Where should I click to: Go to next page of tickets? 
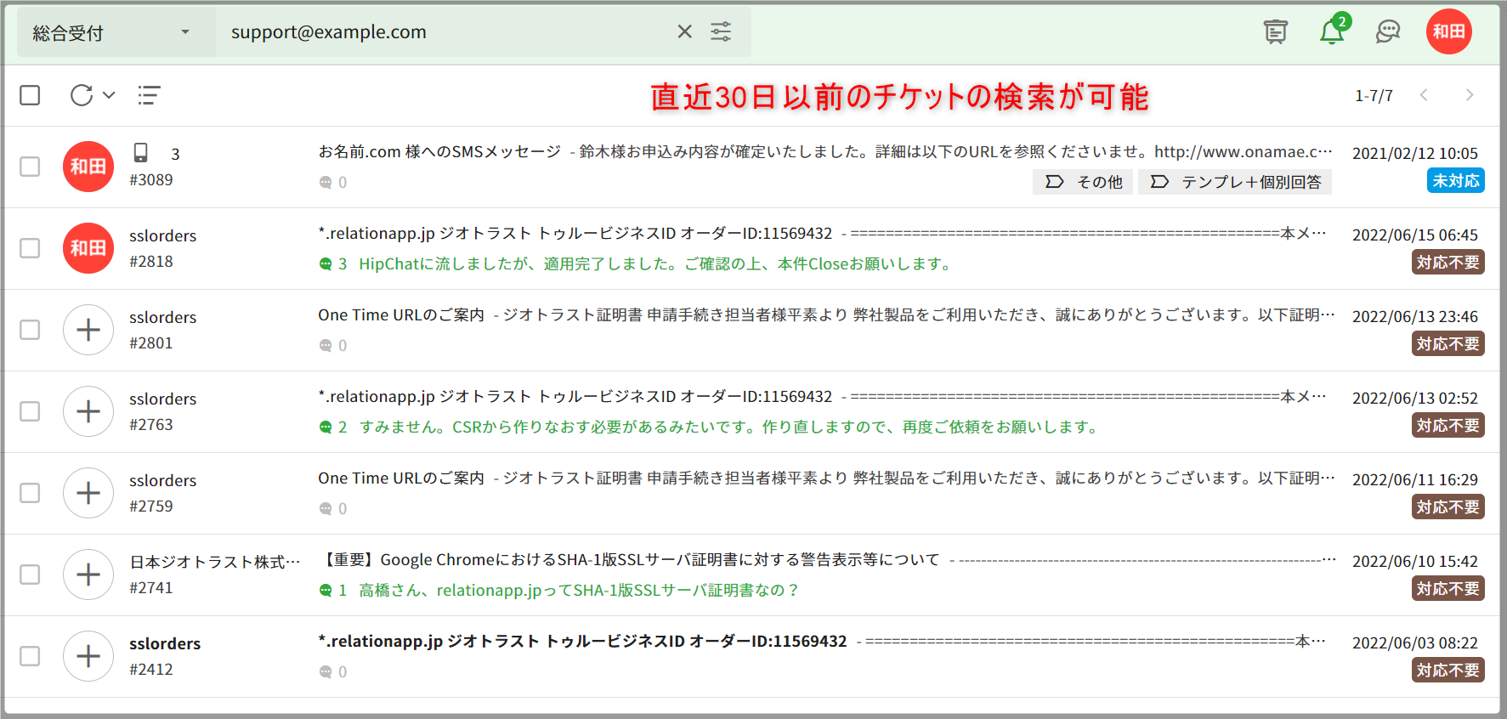click(1469, 95)
